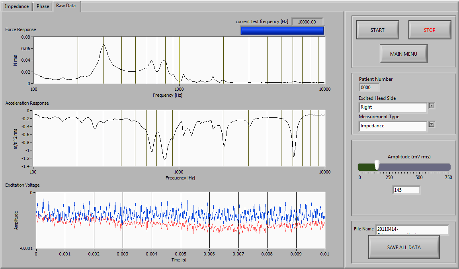459x269 pixels.
Task: Open the Phase tab
Action: click(43, 6)
